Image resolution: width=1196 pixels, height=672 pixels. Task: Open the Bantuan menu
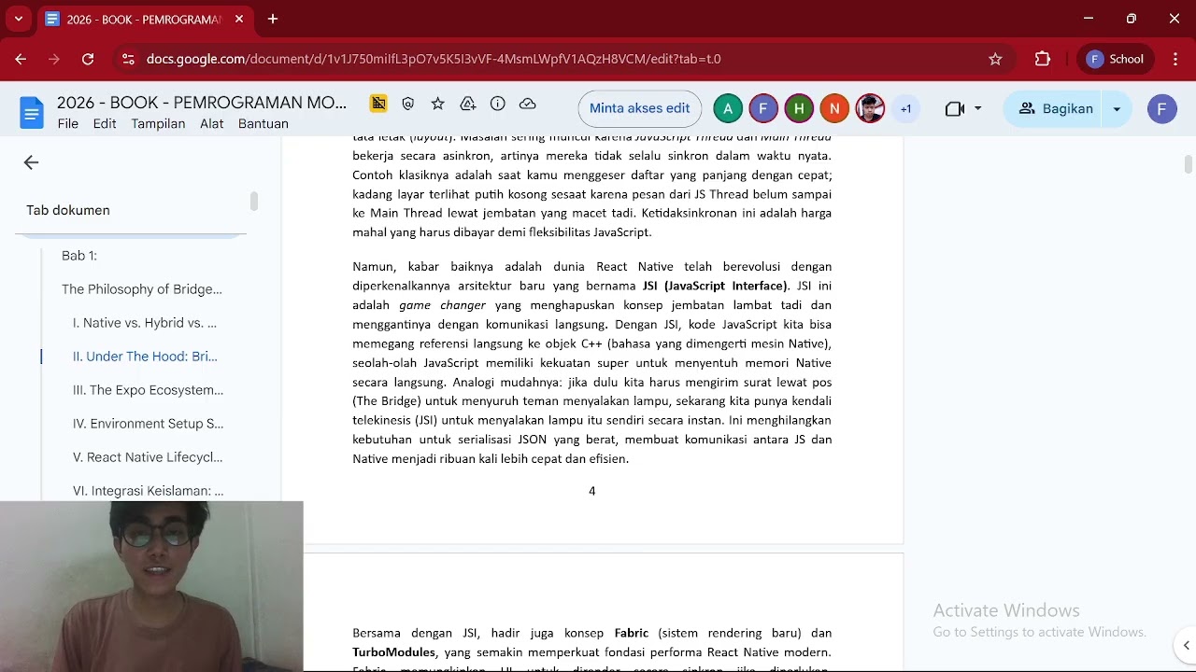click(x=263, y=124)
